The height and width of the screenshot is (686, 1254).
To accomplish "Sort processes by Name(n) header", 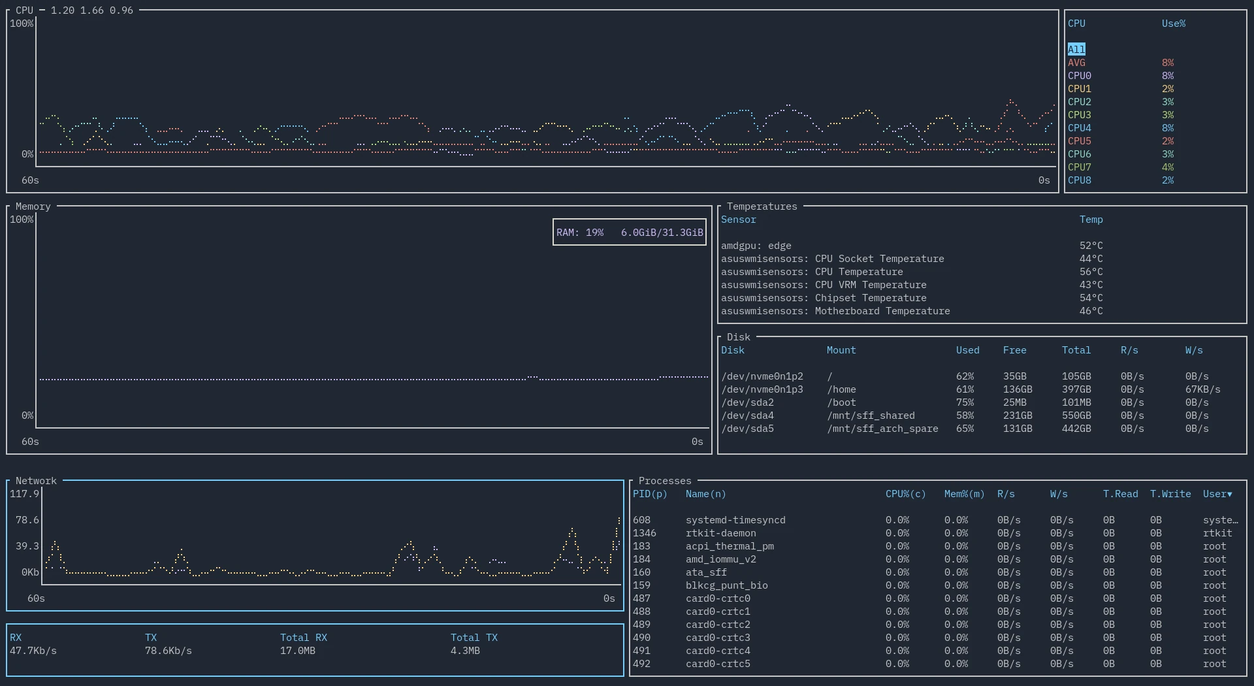I will (x=705, y=494).
